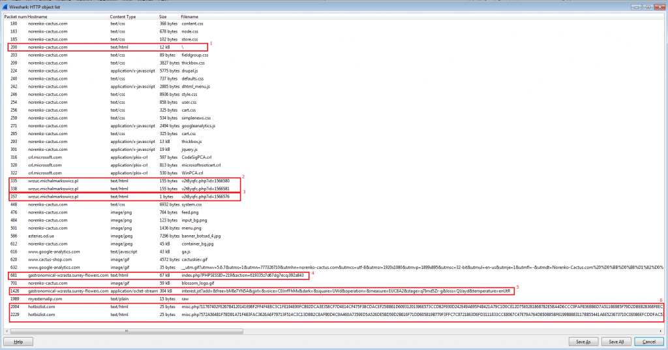668x350 pixels.
Task: Click the Packet num column header
Action: point(16,16)
